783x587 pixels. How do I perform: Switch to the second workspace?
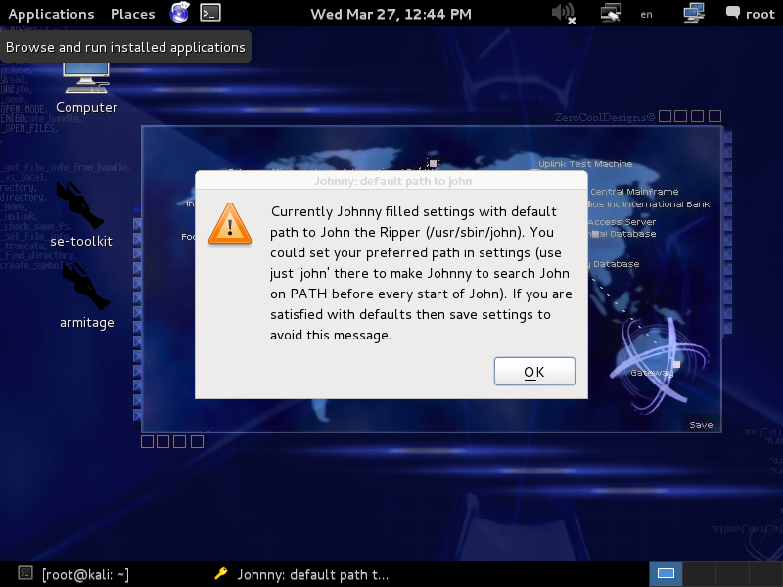699,573
